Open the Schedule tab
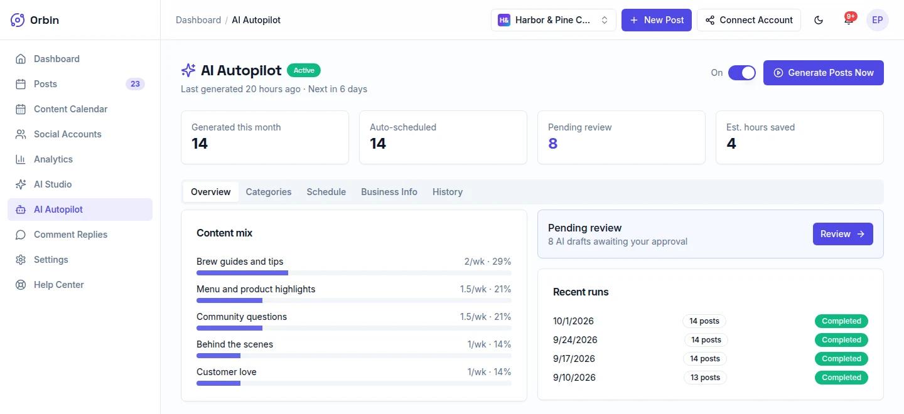The height and width of the screenshot is (414, 904). 326,192
